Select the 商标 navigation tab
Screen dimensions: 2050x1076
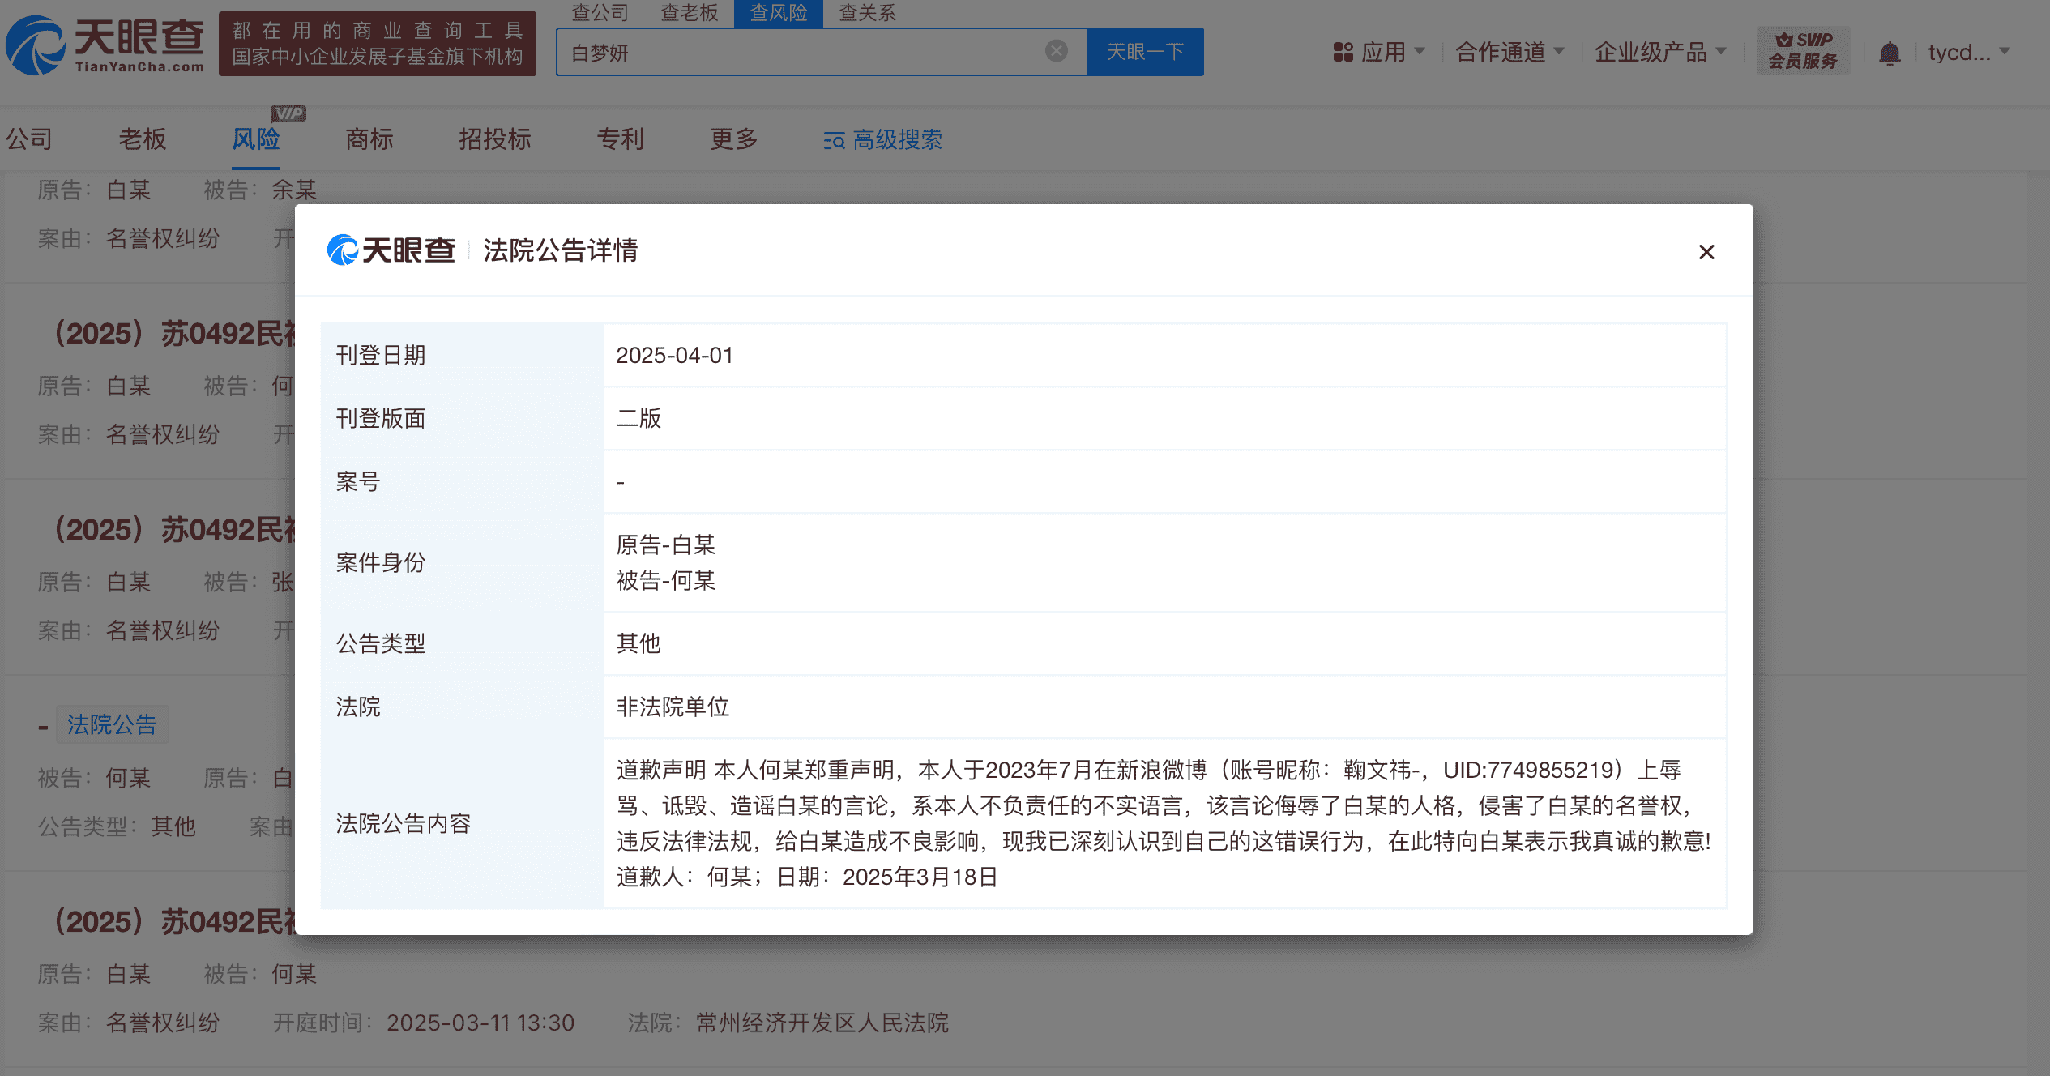tap(369, 139)
